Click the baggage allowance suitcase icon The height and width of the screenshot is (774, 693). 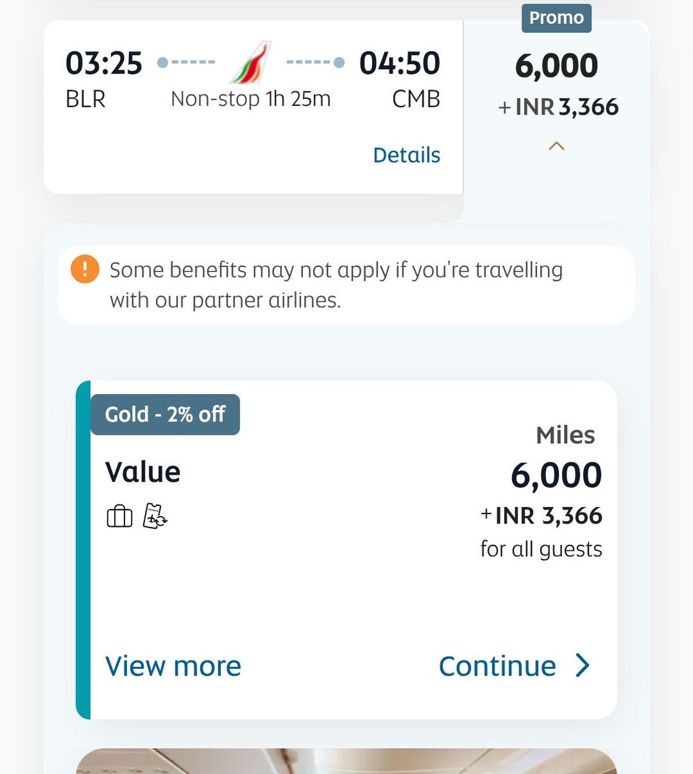tap(119, 516)
